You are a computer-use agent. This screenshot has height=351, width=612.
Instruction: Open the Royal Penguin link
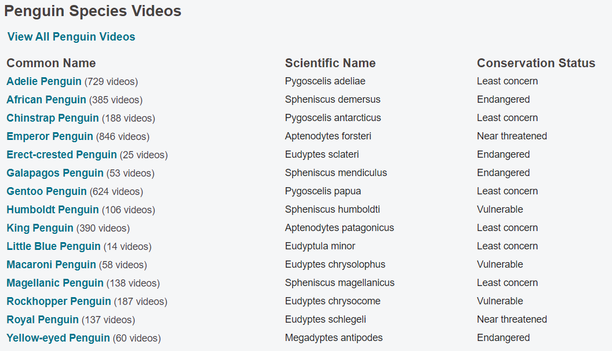tap(43, 320)
